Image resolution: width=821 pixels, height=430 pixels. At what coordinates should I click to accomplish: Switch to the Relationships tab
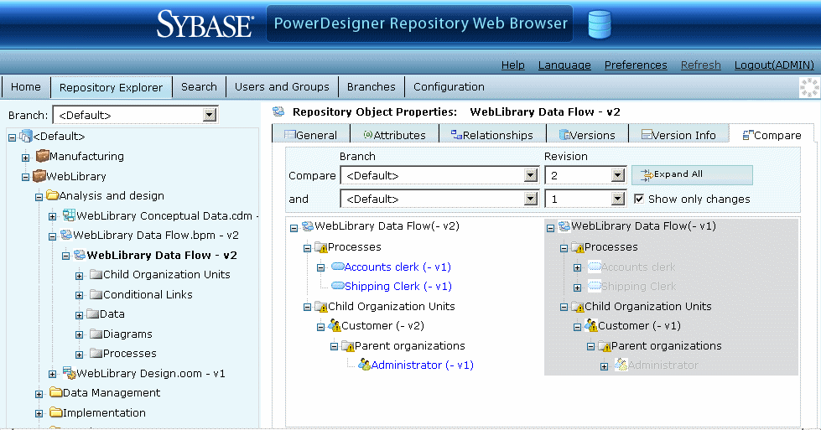pyautogui.click(x=491, y=134)
